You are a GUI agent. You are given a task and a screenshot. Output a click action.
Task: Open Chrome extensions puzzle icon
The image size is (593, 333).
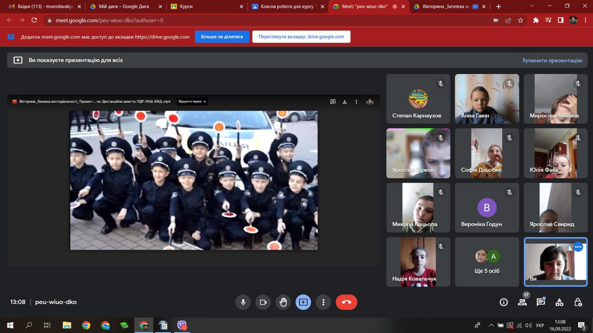536,20
